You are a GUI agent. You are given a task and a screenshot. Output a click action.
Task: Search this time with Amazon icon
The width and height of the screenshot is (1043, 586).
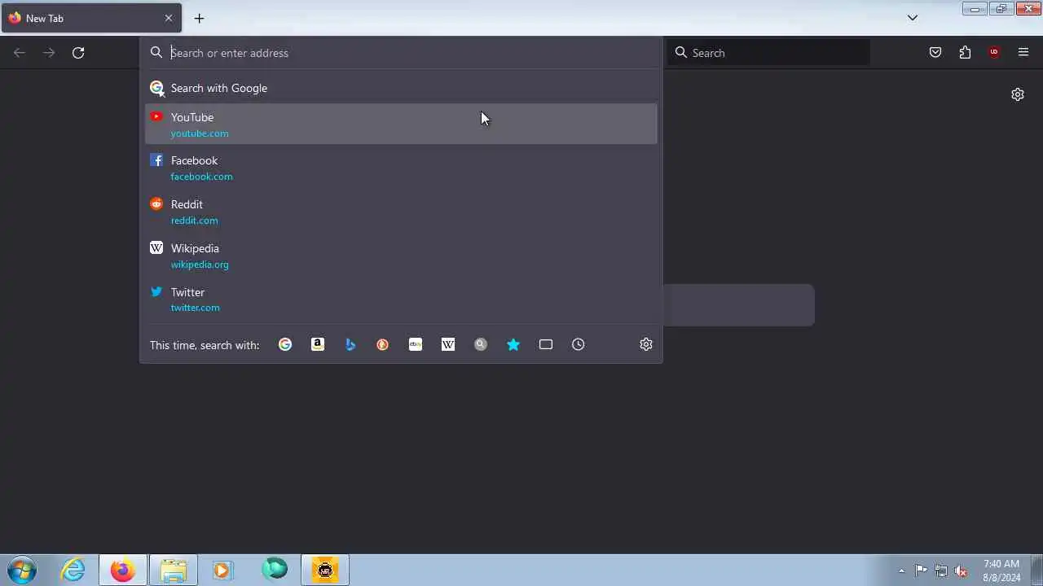(x=318, y=344)
